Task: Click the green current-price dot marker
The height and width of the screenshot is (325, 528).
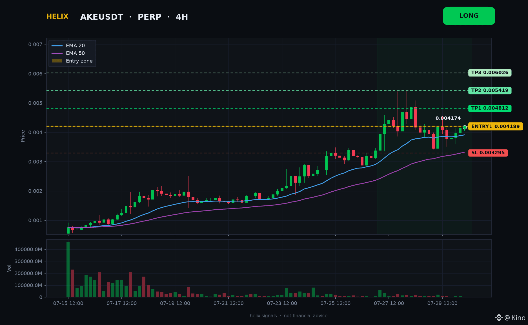Action: click(x=465, y=127)
